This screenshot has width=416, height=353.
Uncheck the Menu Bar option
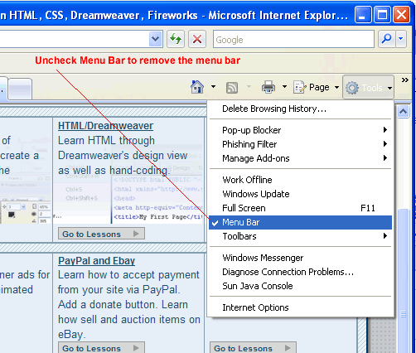click(301, 222)
